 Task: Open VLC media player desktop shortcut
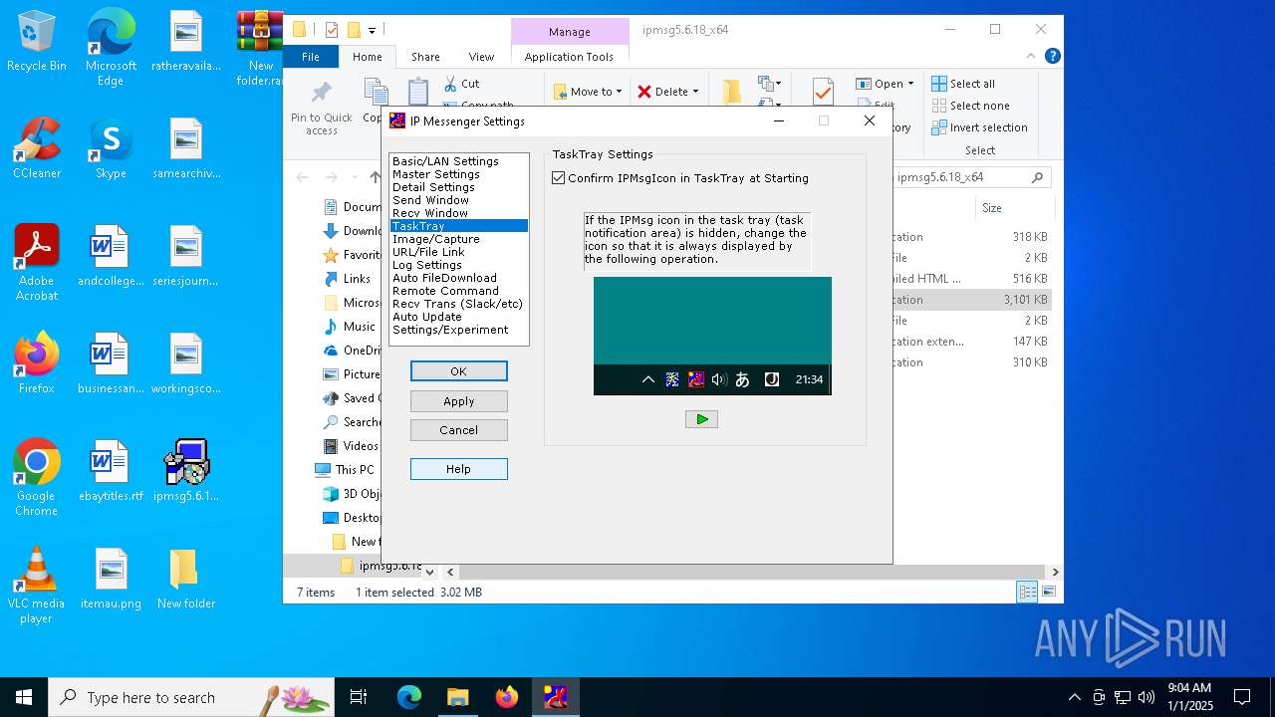coord(37,586)
